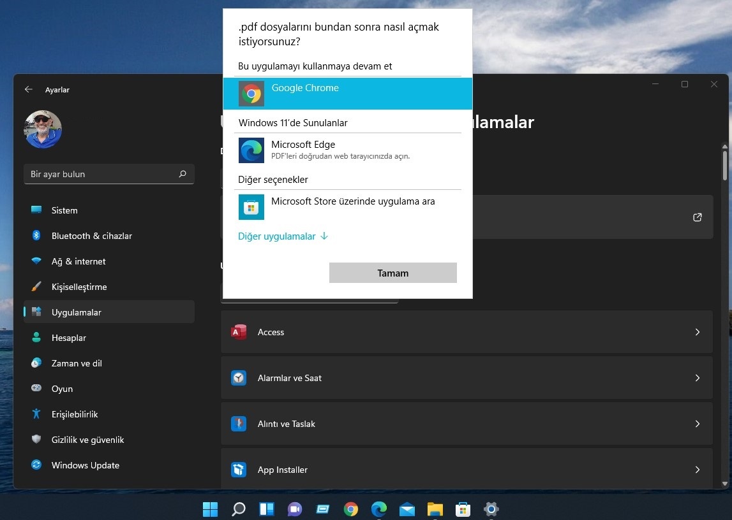The height and width of the screenshot is (520, 732).
Task: Open Bluetooth & cihazlar category
Action: [x=108, y=236]
